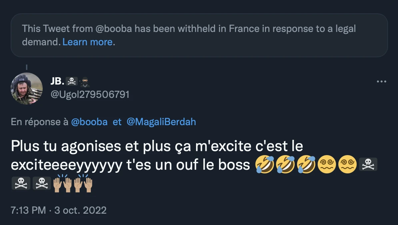Click the third laughing emoji in the tweet

click(x=306, y=165)
